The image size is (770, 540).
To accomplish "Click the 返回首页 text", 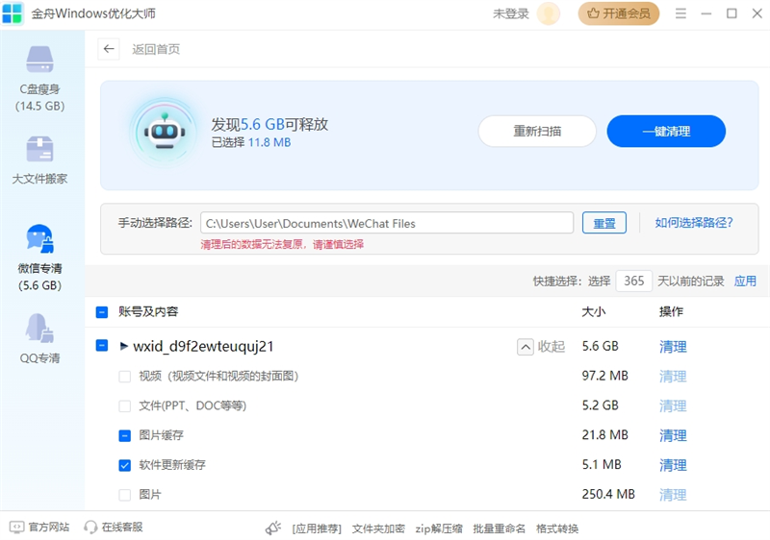I will 156,49.
